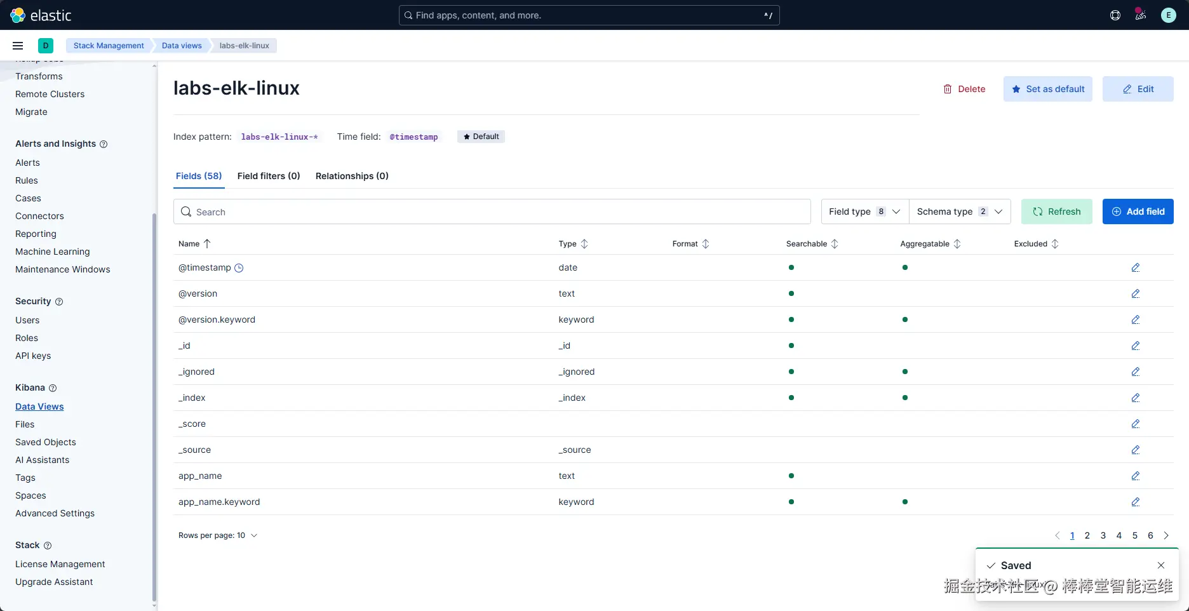The width and height of the screenshot is (1189, 611).
Task: Edit the _id field pencil icon
Action: click(x=1136, y=346)
